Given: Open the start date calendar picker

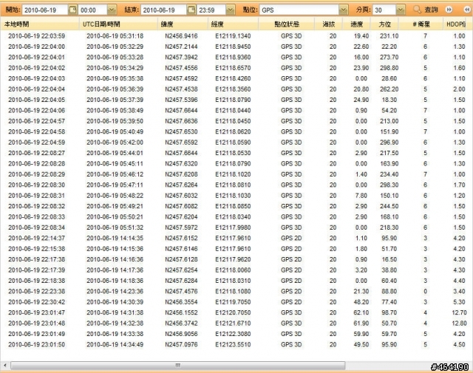Looking at the screenshot, I should (72, 10).
